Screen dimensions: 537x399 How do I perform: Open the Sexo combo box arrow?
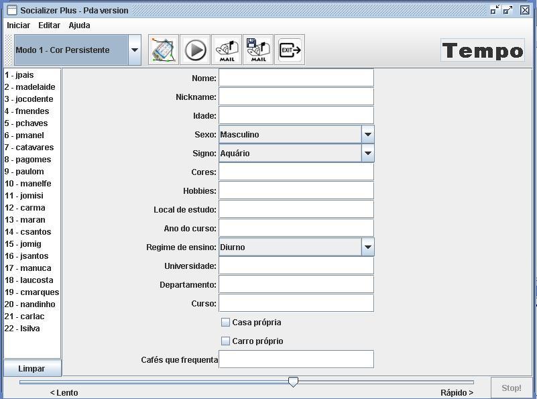368,134
